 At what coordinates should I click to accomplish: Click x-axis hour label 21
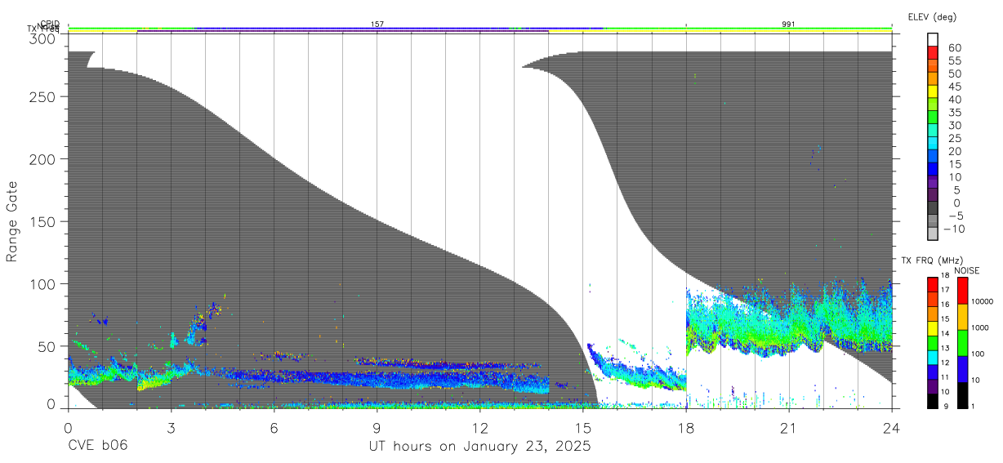point(788,427)
